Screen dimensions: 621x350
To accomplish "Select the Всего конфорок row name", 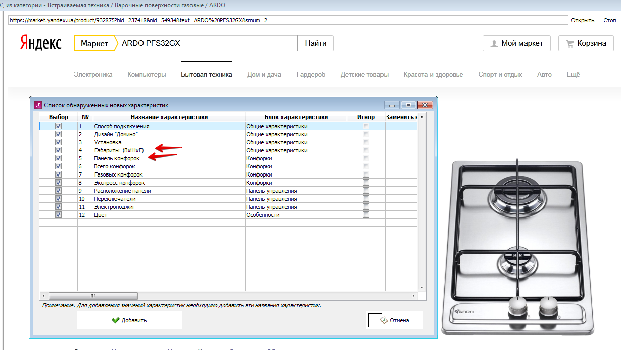I will pos(115,166).
